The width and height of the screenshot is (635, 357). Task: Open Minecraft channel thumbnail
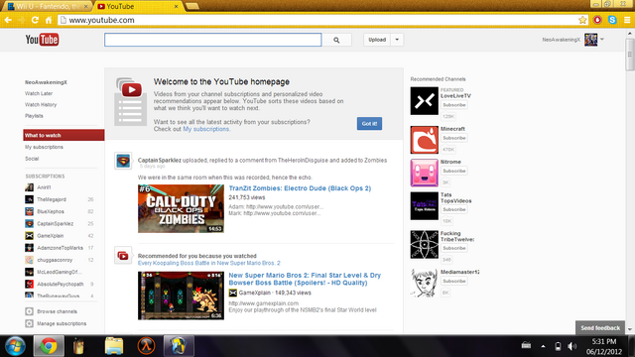click(x=424, y=140)
